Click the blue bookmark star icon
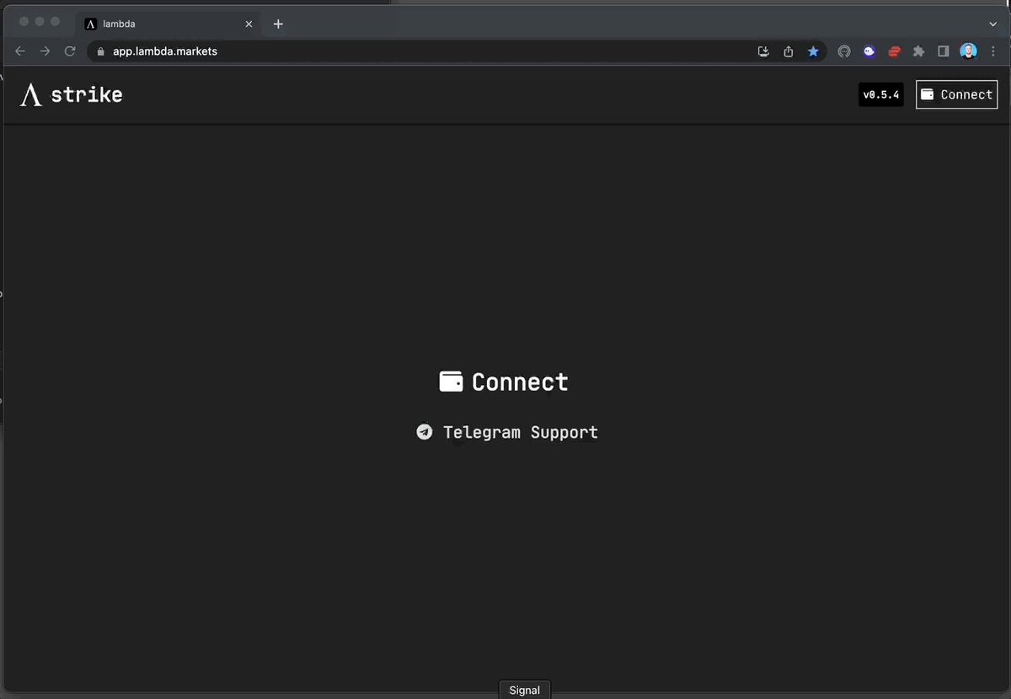The image size is (1011, 699). (813, 51)
